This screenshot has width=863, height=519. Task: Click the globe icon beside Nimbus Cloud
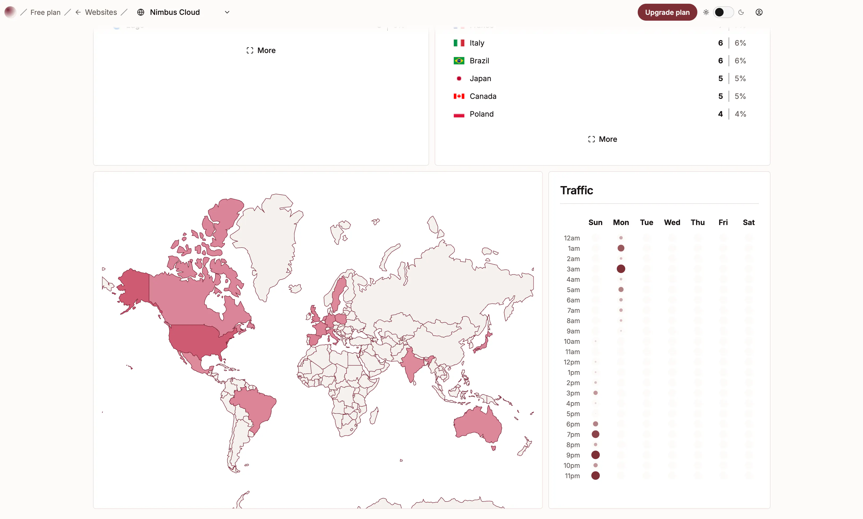point(140,12)
